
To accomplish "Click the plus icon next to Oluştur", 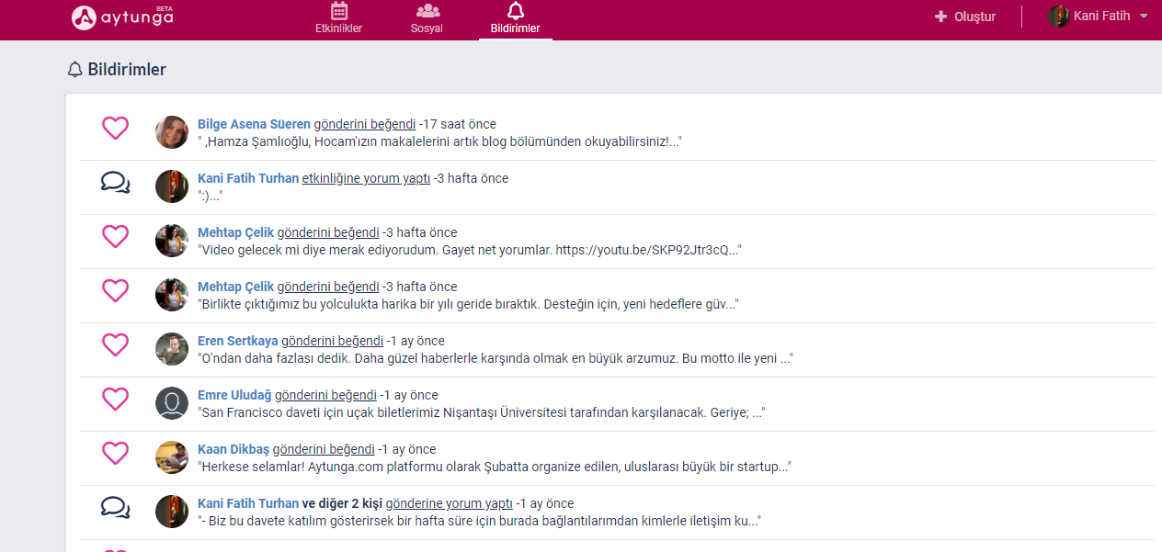I will point(940,17).
